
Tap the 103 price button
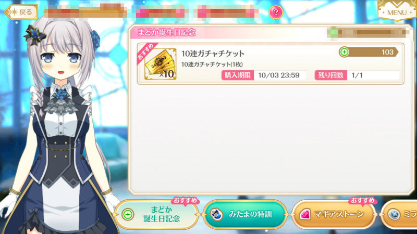coord(369,52)
